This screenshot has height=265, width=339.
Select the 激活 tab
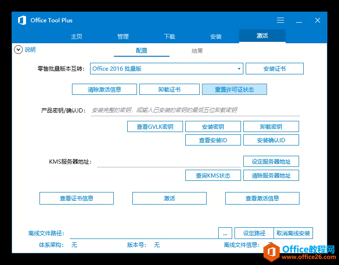pyautogui.click(x=262, y=36)
